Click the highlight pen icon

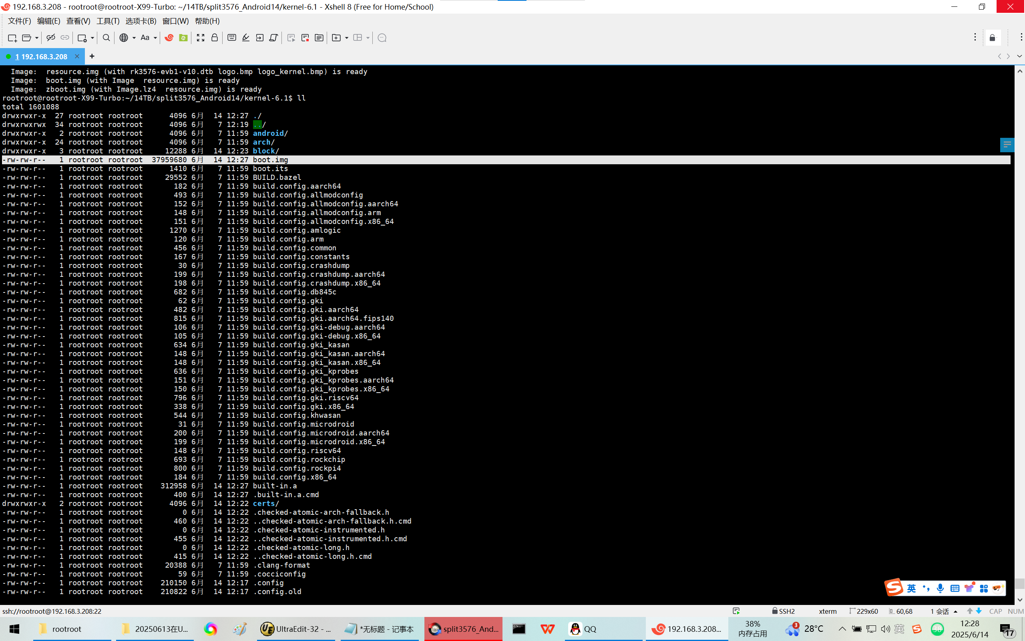click(x=246, y=38)
